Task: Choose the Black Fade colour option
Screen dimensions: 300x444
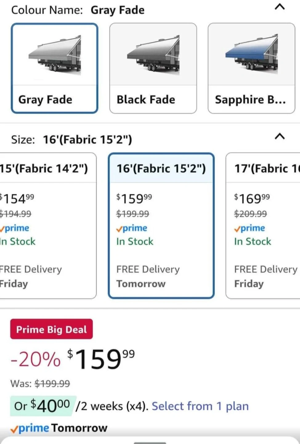Action: (x=146, y=100)
